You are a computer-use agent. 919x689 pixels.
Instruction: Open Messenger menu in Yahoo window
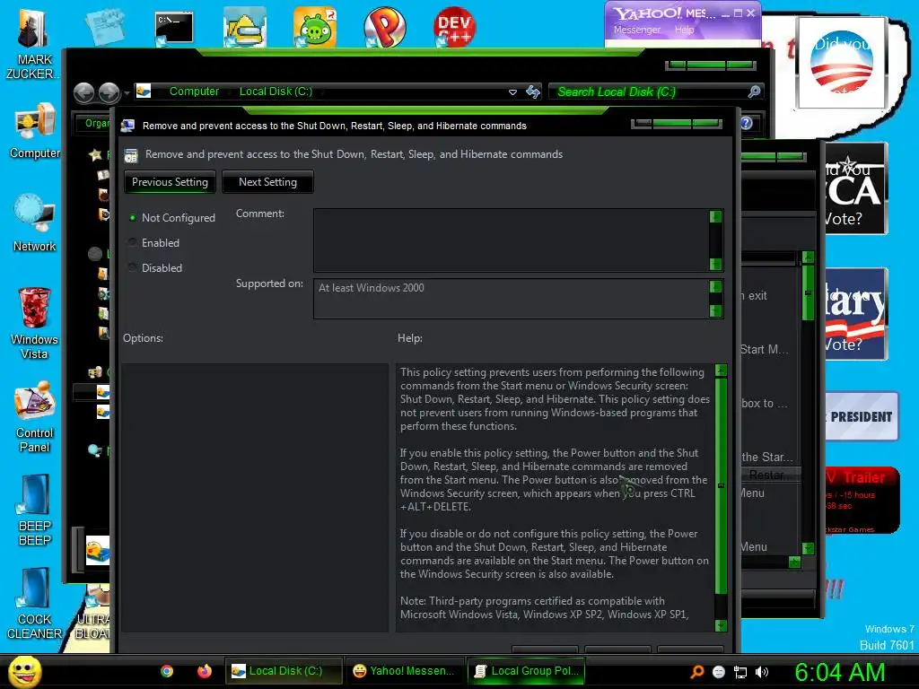(x=637, y=30)
